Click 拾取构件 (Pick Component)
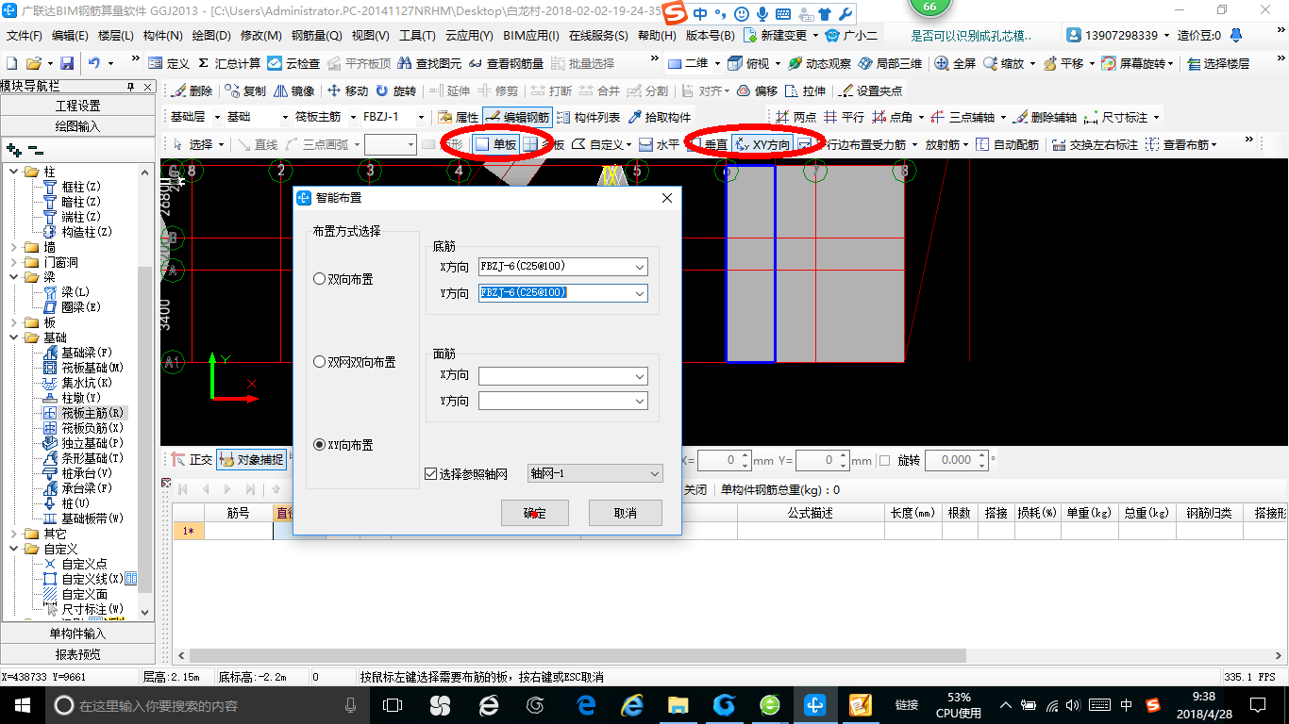Screen dimensions: 1289x724 coord(659,117)
